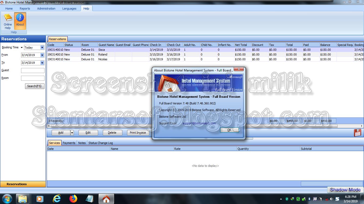The image size is (364, 204).
Task: Select Bistone Hotel app taskbar icon
Action: click(x=106, y=199)
